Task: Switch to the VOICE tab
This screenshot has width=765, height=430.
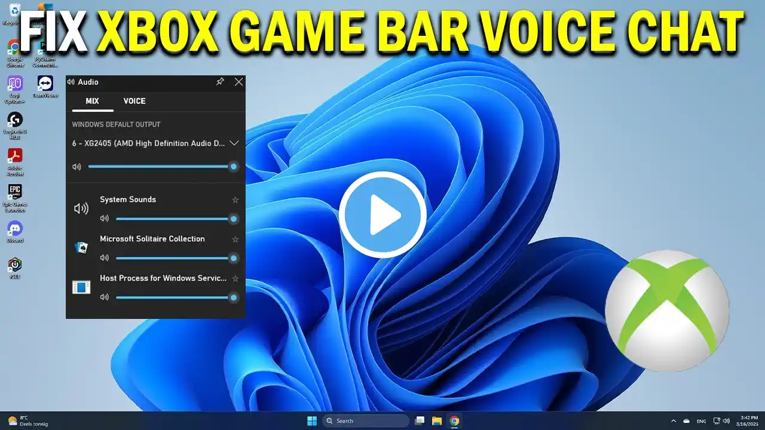Action: (134, 101)
